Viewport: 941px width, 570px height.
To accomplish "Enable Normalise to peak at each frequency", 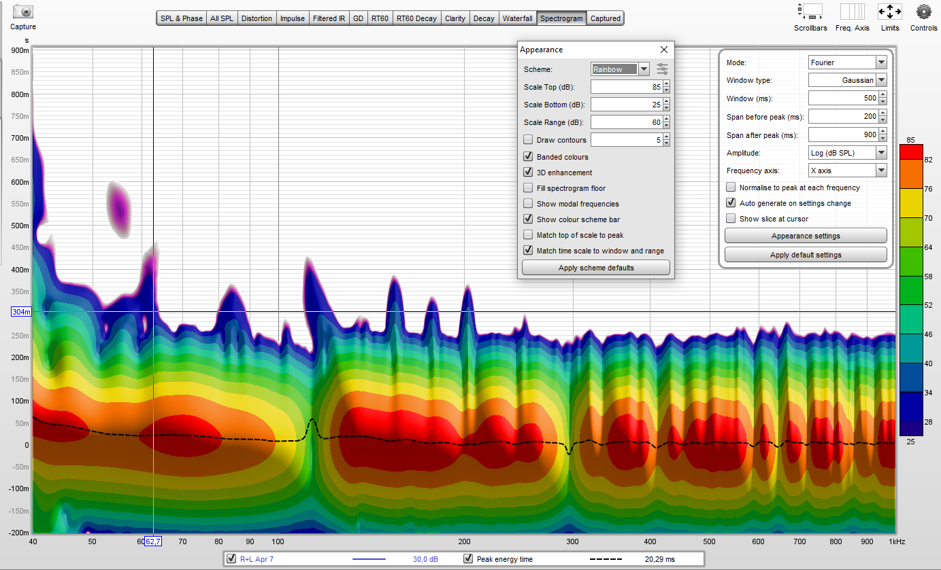I will click(x=731, y=188).
